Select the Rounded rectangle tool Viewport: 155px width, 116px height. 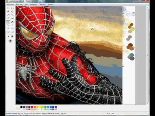[x=12, y=32]
